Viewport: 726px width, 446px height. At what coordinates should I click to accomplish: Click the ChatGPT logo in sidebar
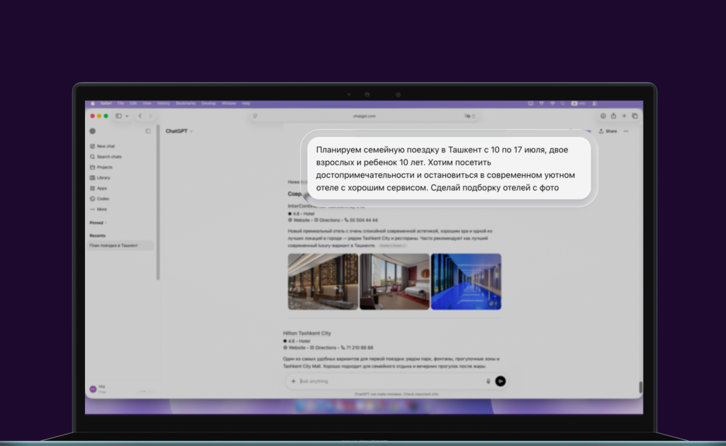pos(93,131)
